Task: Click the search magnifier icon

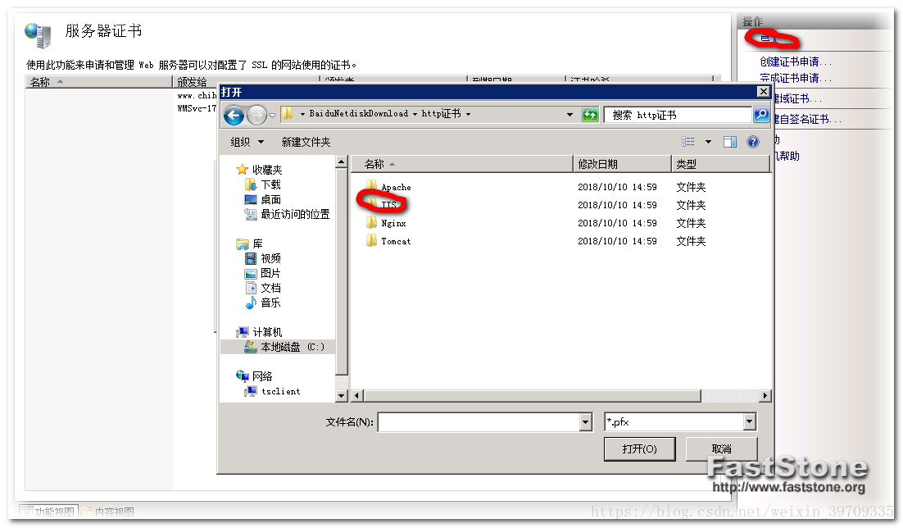Action: pos(761,115)
